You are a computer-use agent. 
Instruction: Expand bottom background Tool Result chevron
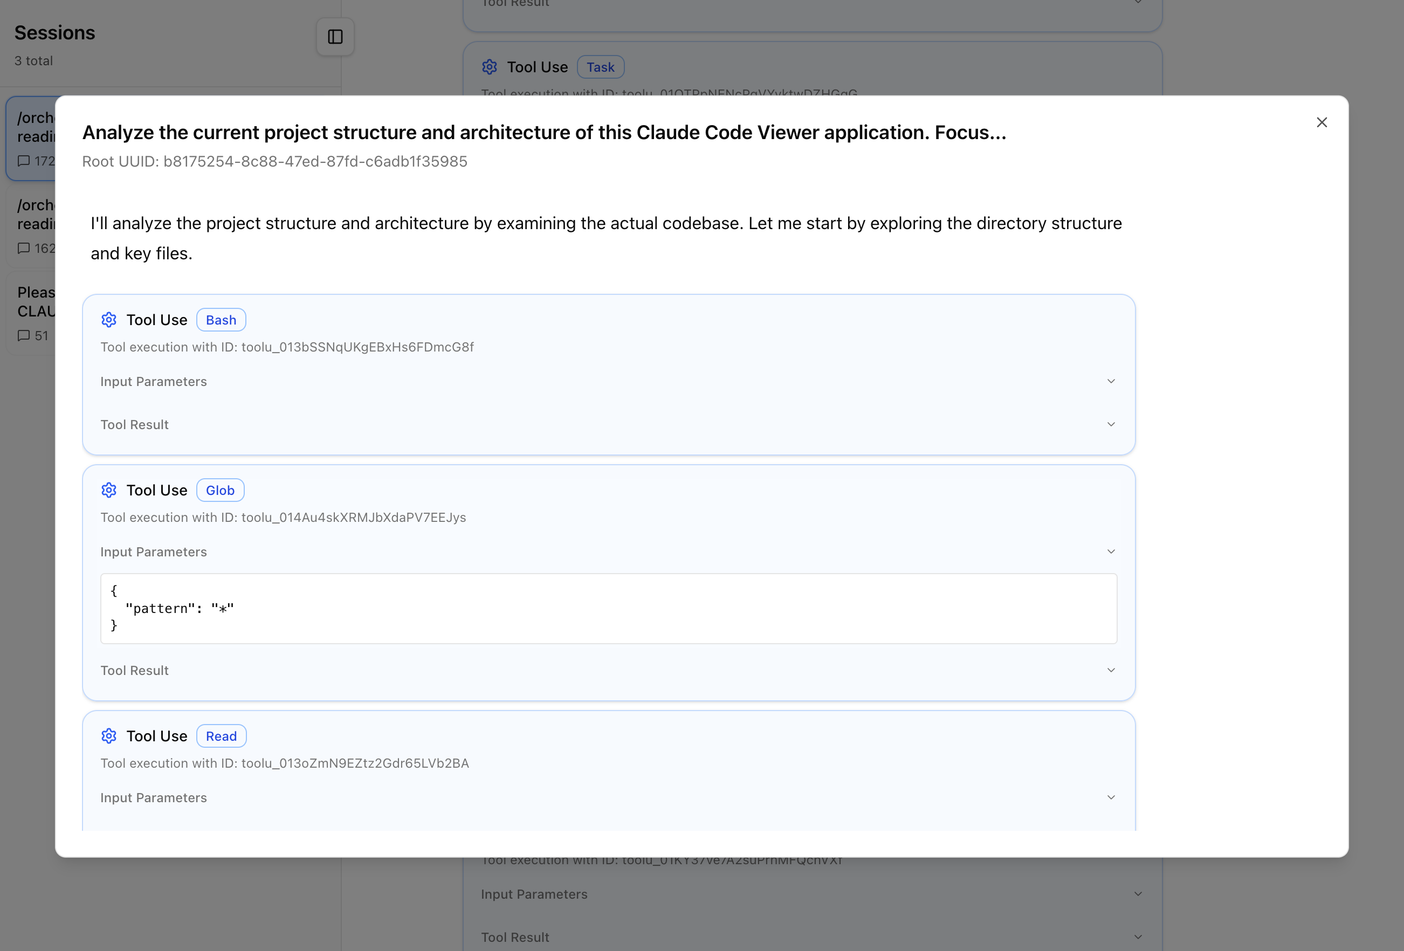pyautogui.click(x=1138, y=937)
